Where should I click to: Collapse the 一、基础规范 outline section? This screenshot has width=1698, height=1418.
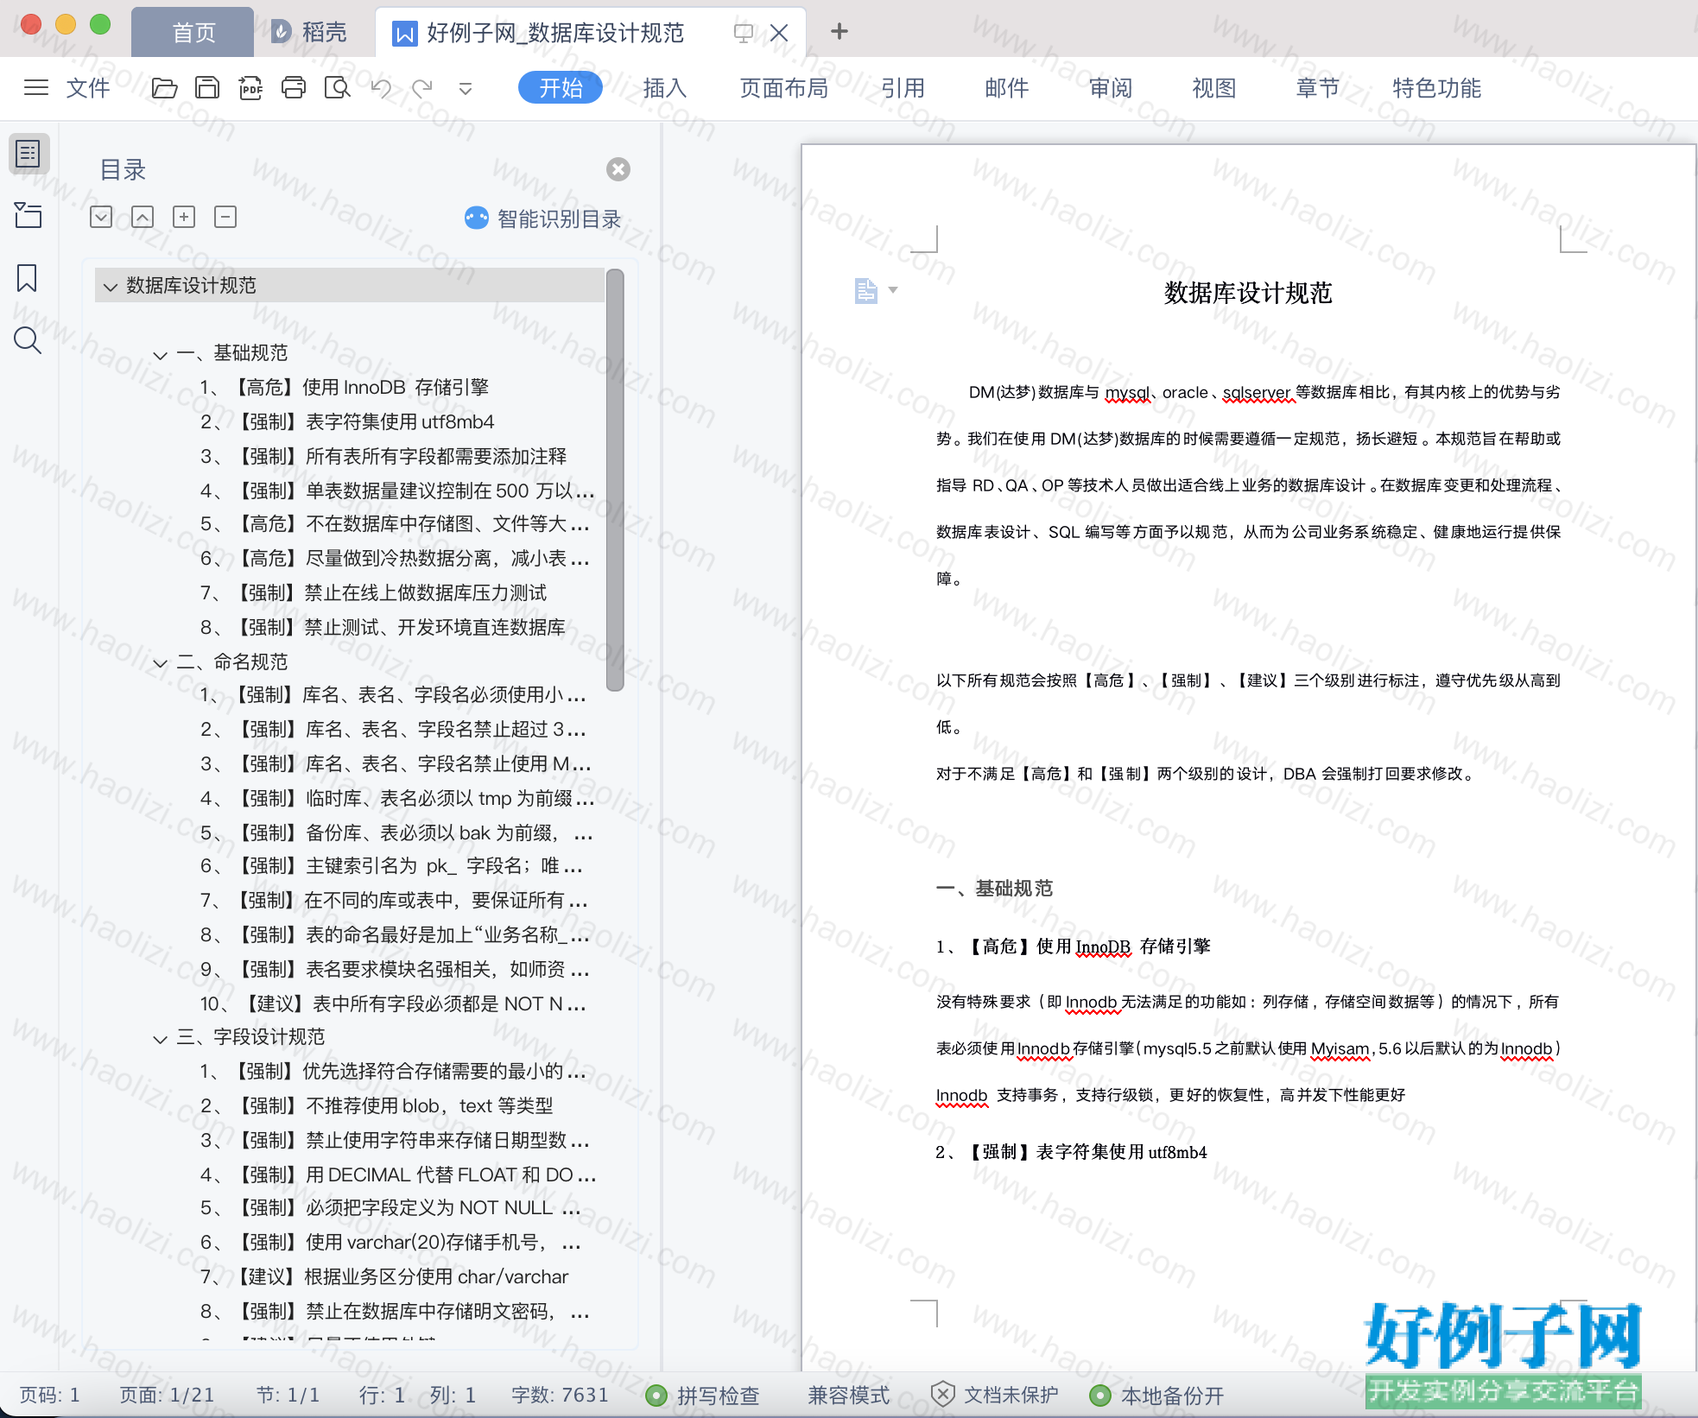[160, 354]
